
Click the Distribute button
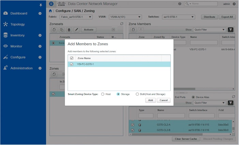(x=209, y=17)
